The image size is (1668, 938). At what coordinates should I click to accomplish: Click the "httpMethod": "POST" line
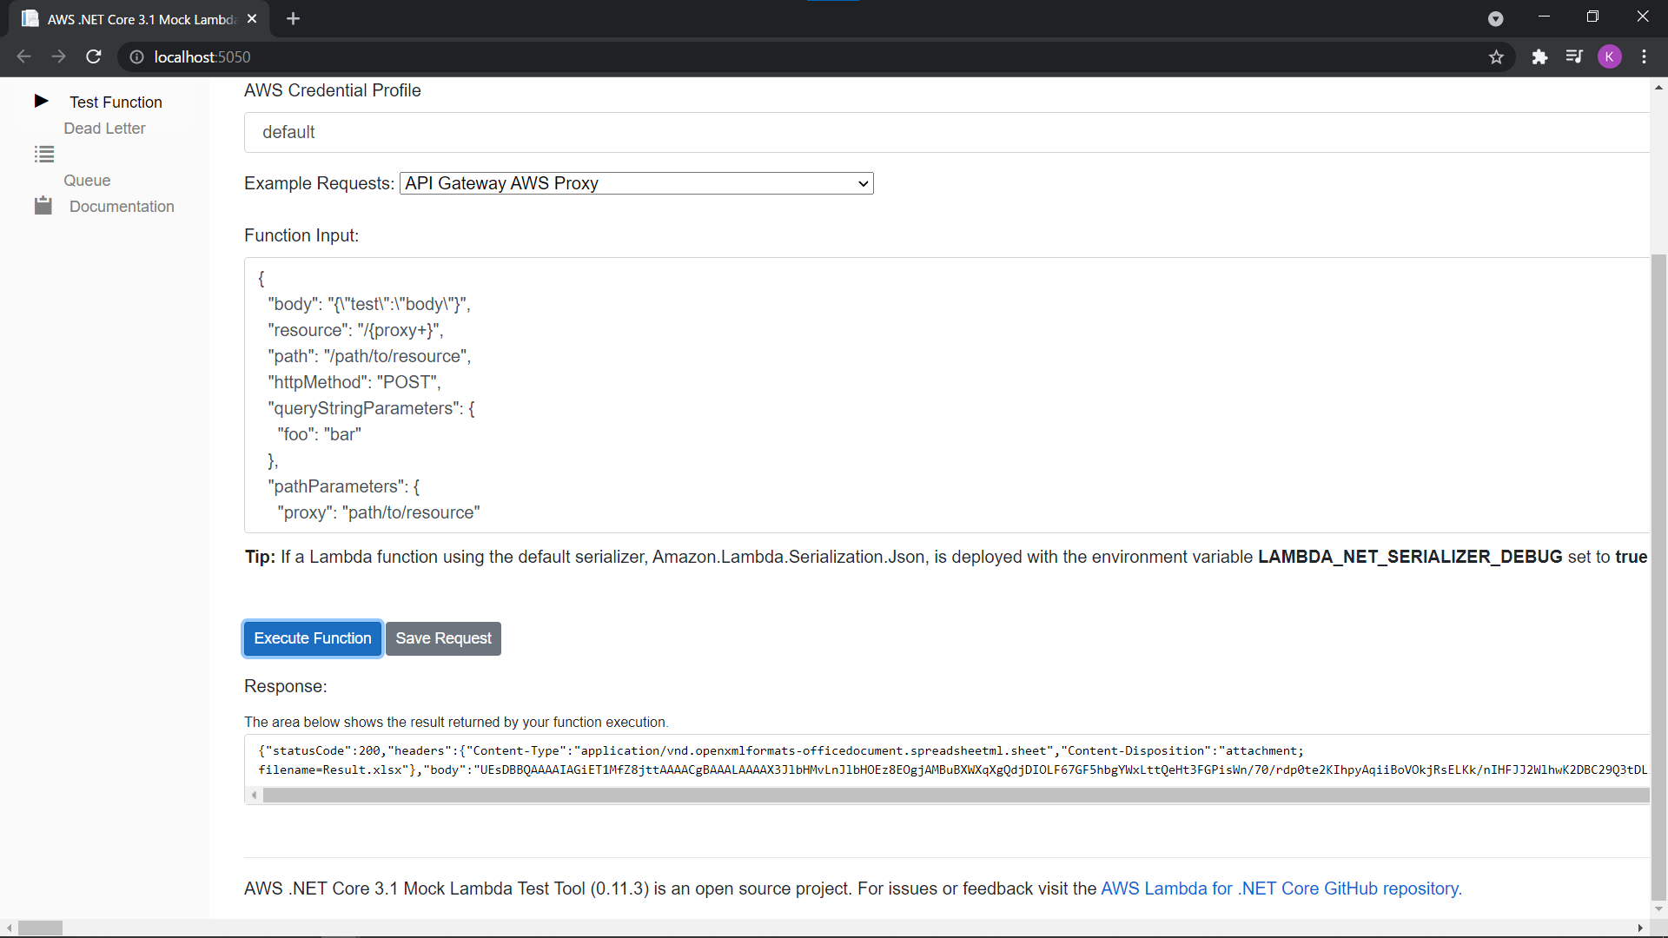click(x=354, y=382)
